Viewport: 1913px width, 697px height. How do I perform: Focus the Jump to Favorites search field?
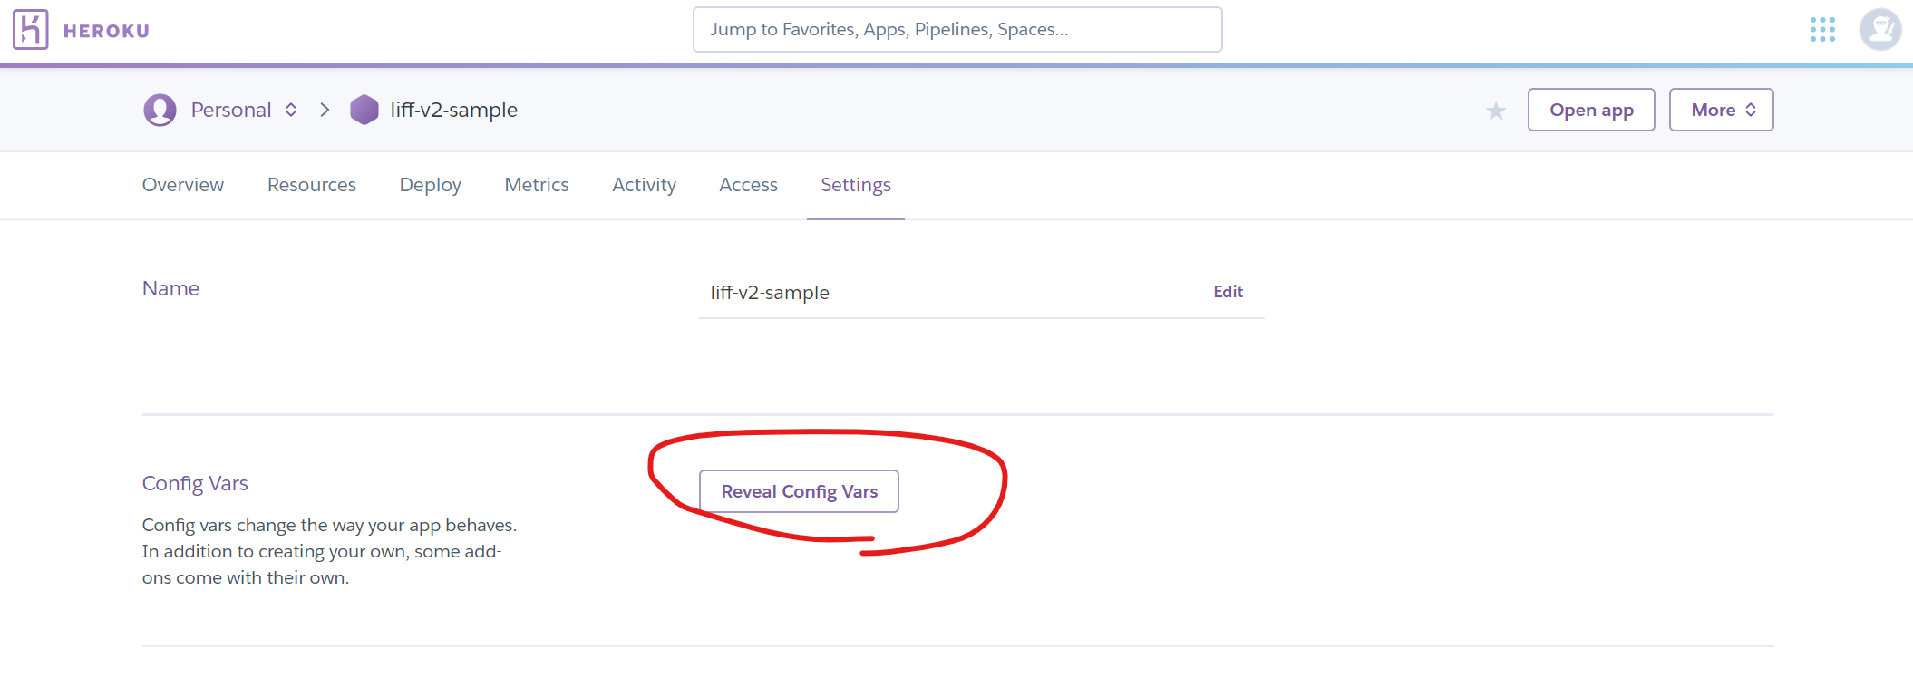[957, 29]
